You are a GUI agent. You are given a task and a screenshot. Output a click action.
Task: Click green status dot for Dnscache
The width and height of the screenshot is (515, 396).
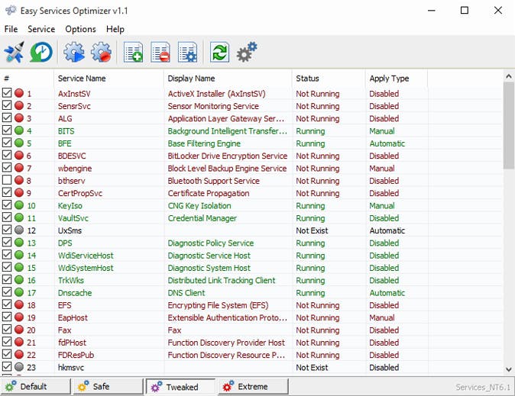(19, 292)
